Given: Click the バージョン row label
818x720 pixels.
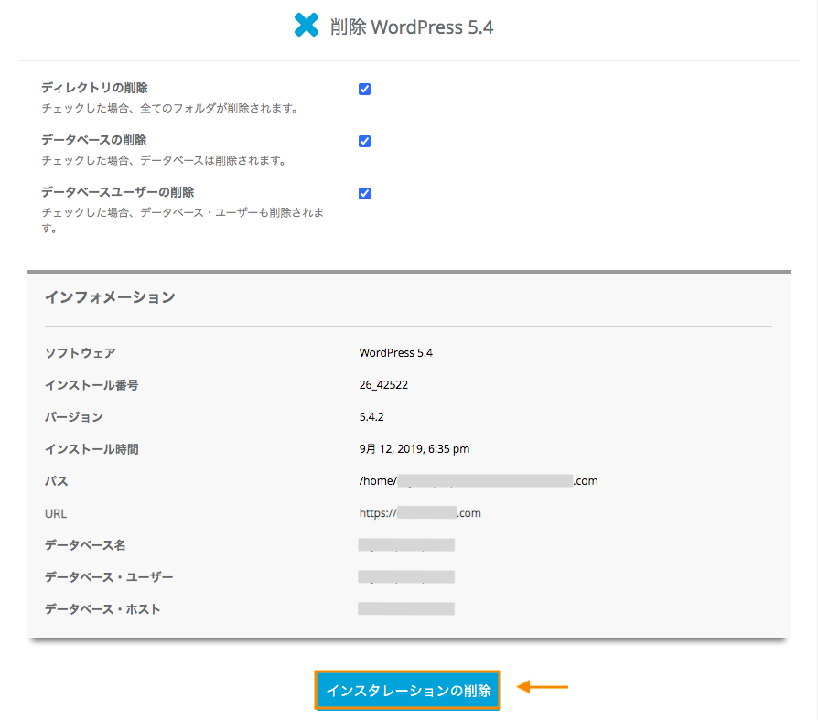Looking at the screenshot, I should point(74,417).
